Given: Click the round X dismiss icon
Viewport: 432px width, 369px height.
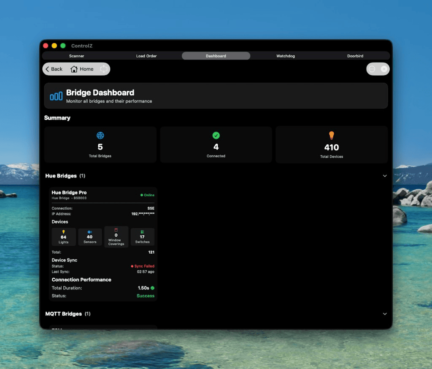Looking at the screenshot, I should tap(384, 69).
